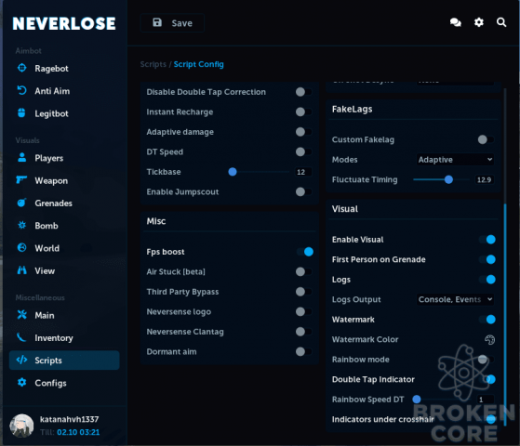Open the Players visuals section
Screen dimensions: 520x446
pos(48,158)
